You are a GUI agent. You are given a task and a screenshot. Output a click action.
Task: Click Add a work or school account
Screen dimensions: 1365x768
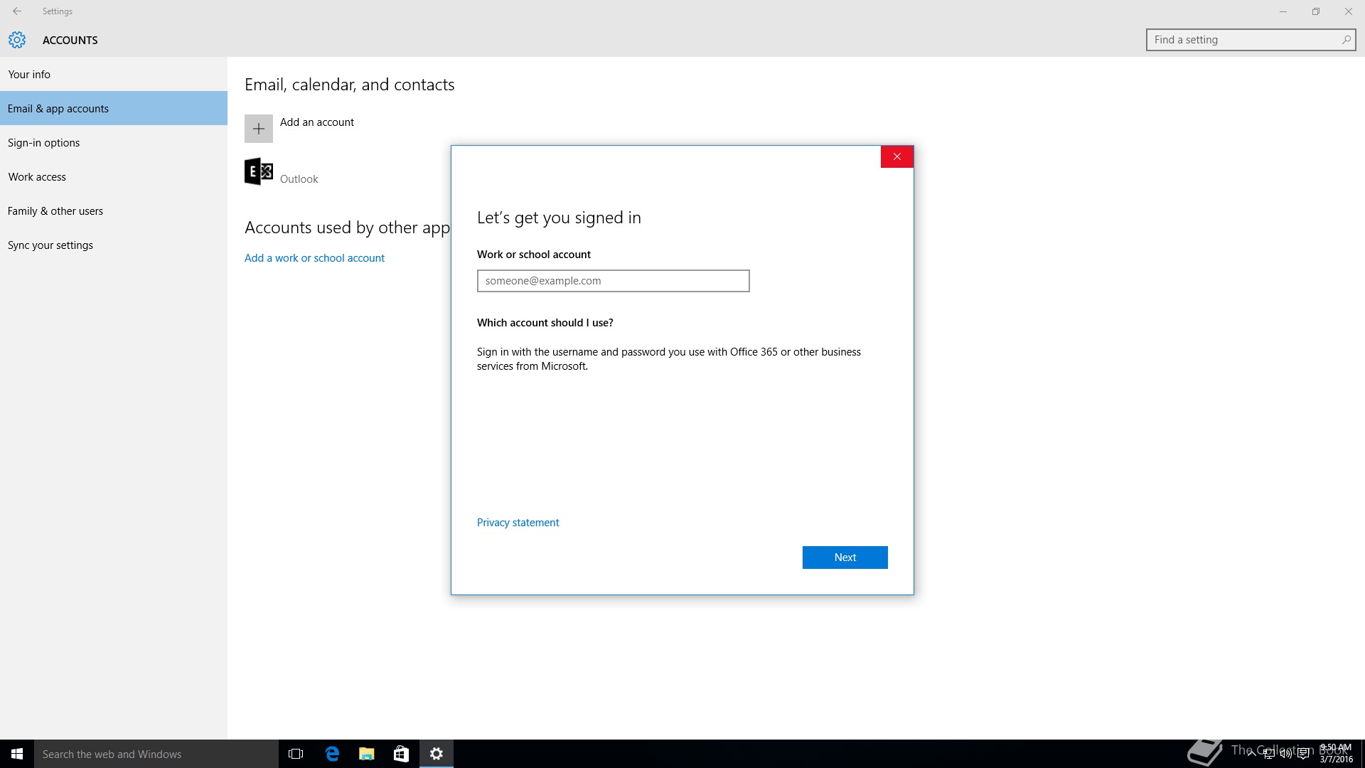click(x=314, y=258)
